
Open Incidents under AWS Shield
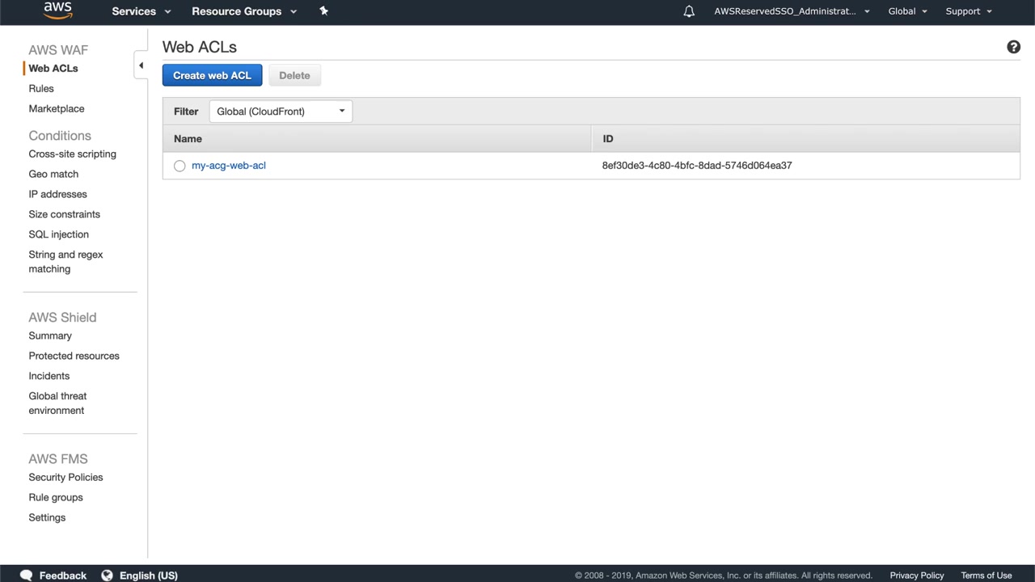point(49,377)
